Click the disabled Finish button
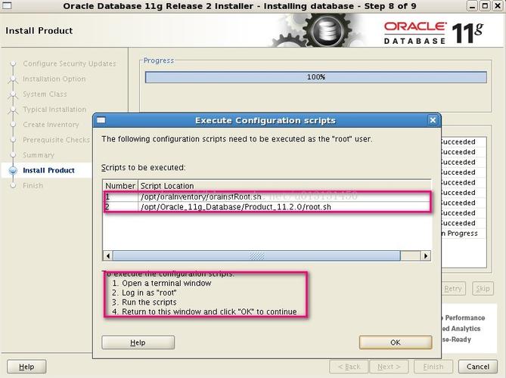Screen dimensions: 506x378 pyautogui.click(x=433, y=367)
